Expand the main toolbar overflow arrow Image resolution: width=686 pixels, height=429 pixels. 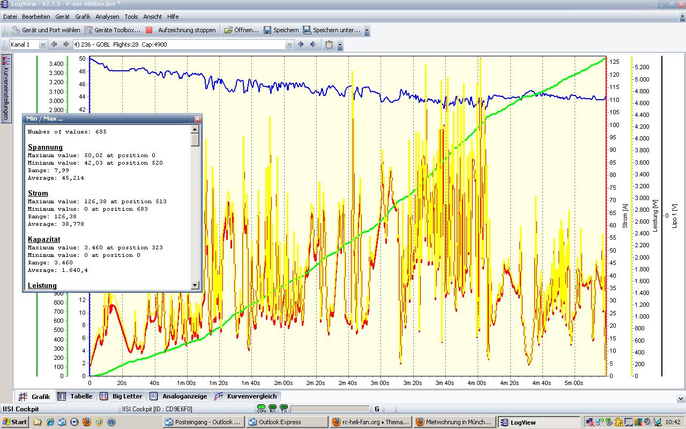(367, 31)
